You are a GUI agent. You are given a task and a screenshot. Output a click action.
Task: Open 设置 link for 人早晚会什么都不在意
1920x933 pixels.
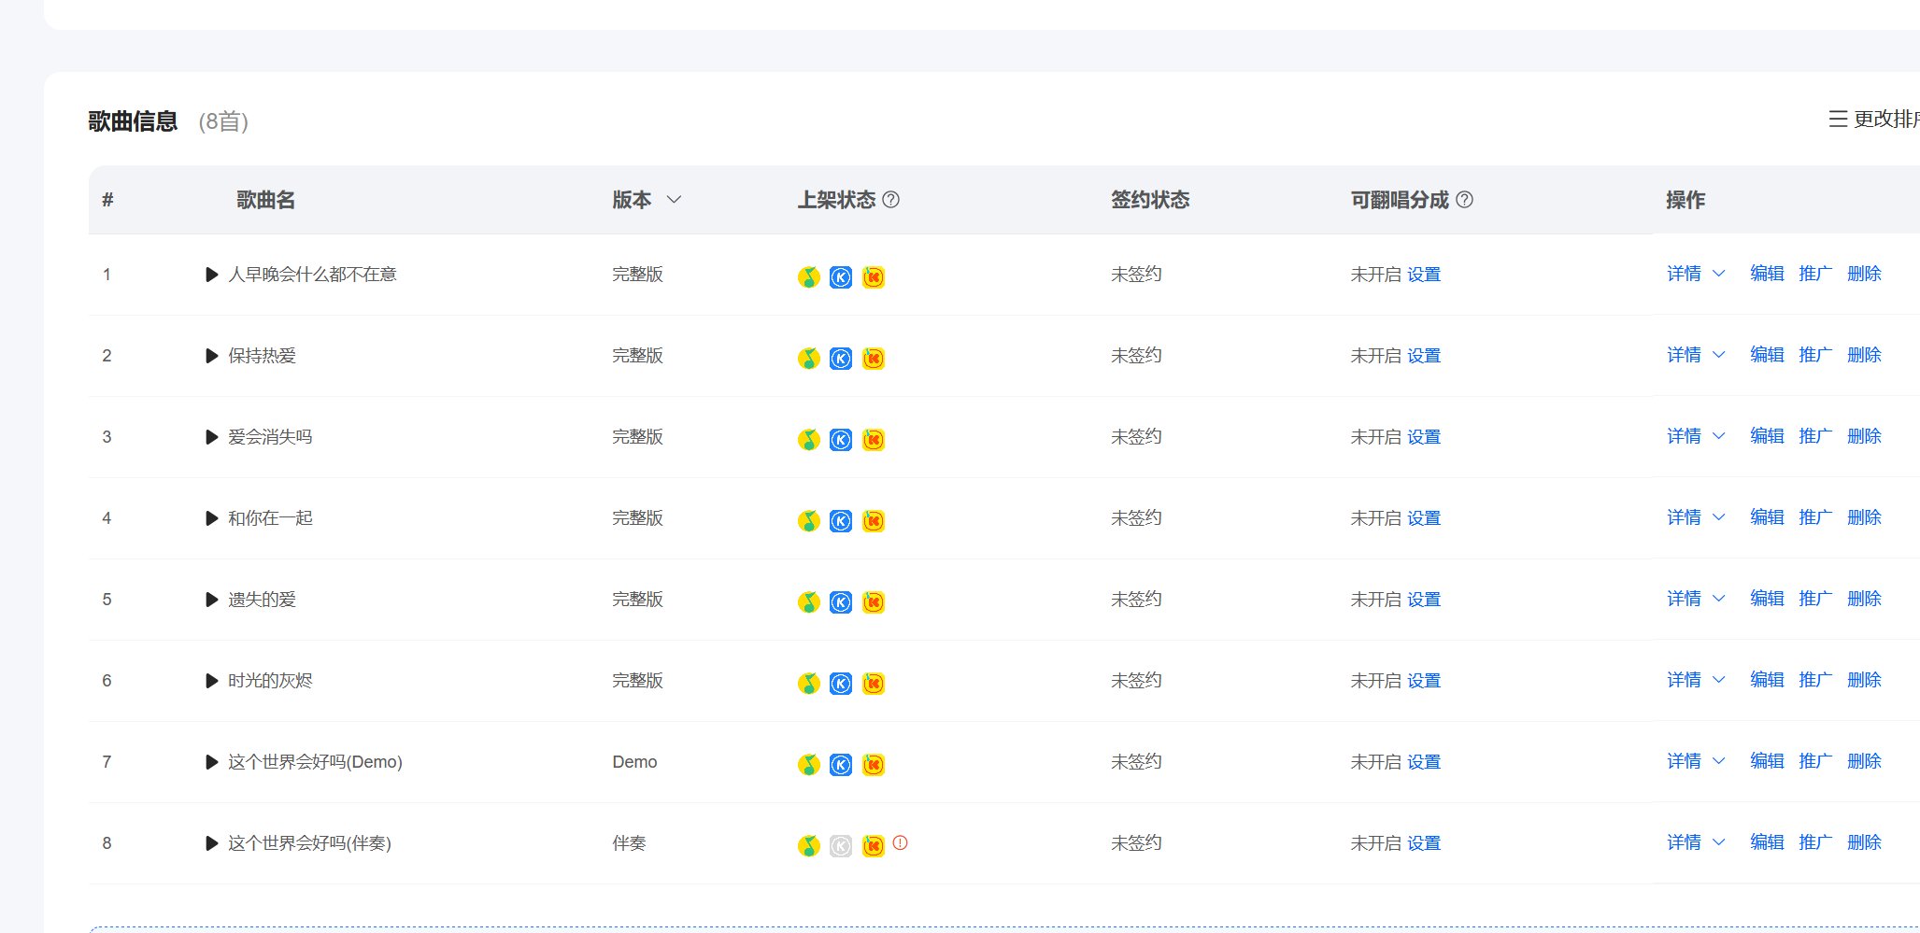[1424, 275]
